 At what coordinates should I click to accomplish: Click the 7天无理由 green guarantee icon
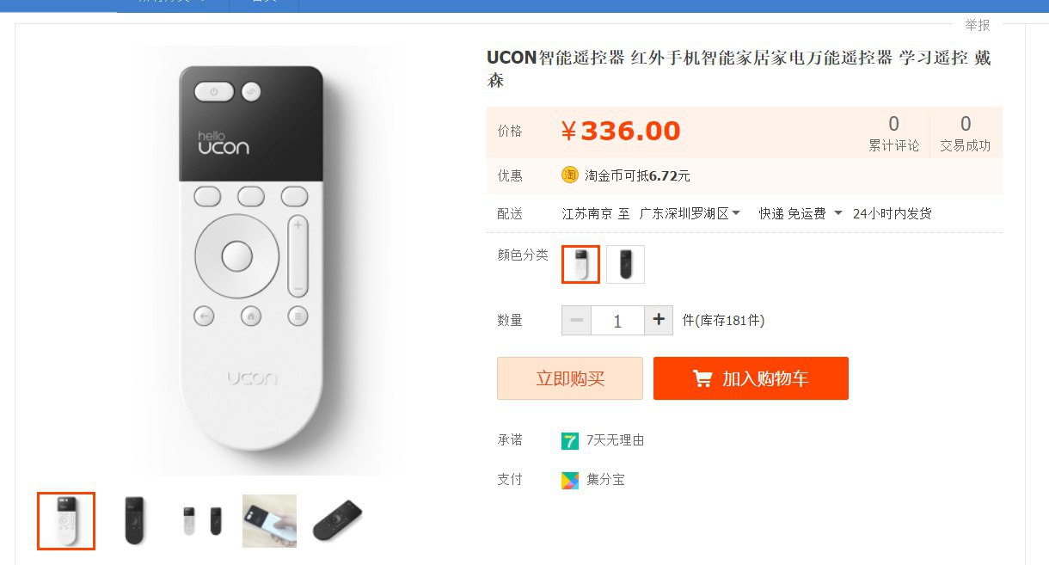tap(570, 440)
